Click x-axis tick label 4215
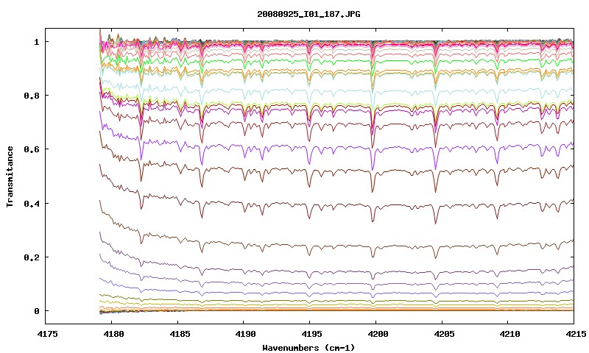The image size is (589, 353). tap(576, 334)
